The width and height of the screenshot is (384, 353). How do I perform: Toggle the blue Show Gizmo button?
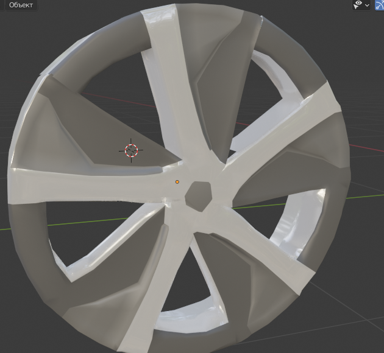pos(380,5)
